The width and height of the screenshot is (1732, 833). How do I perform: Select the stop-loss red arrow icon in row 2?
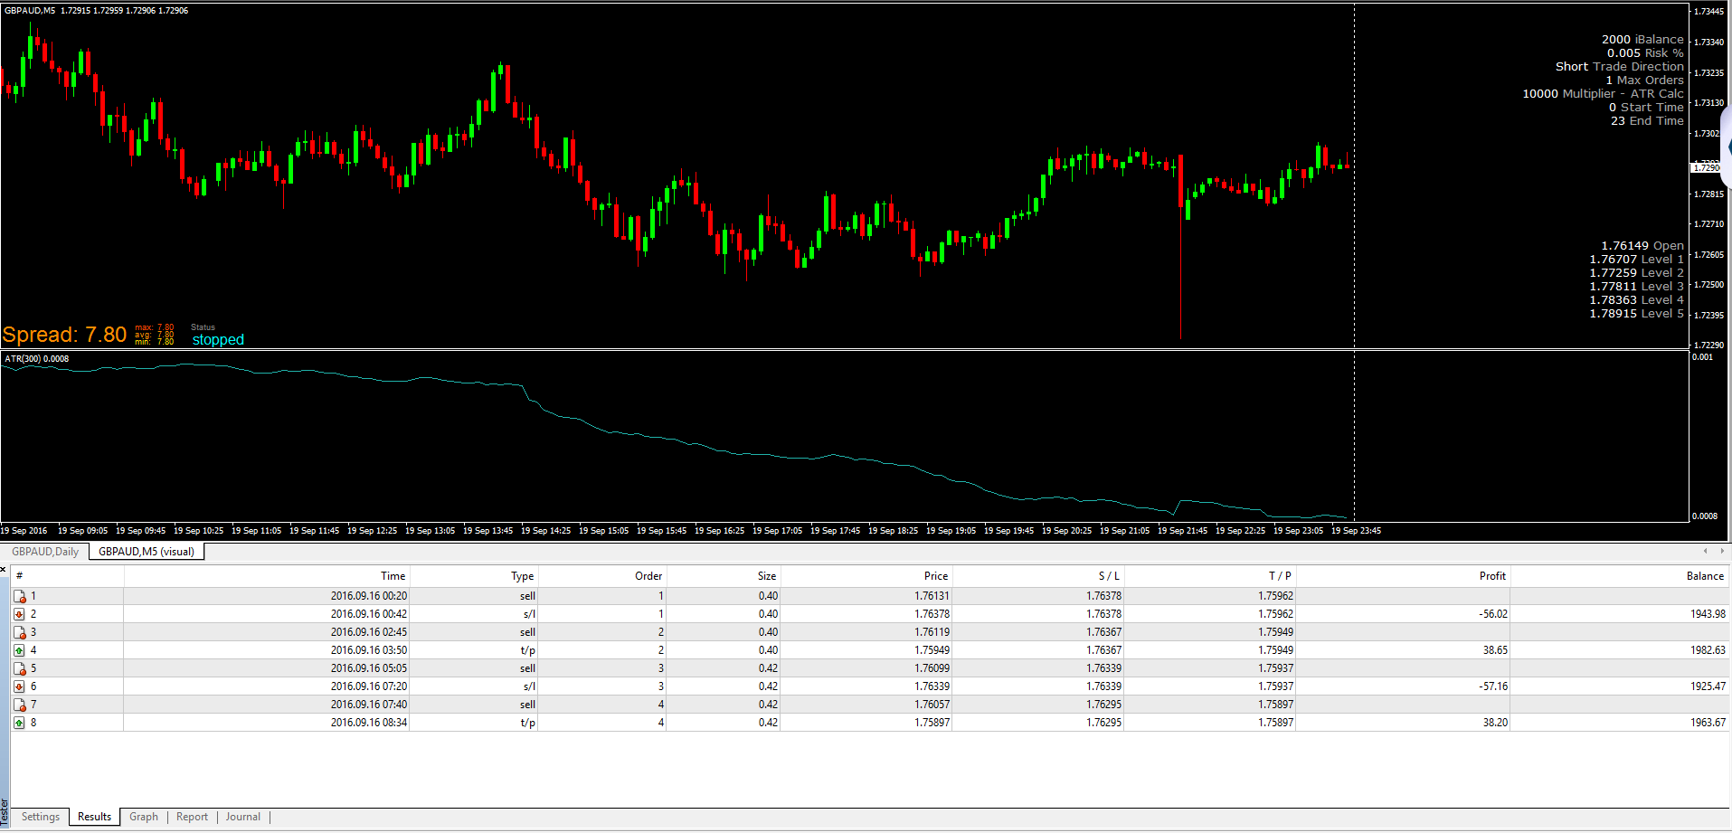(19, 614)
